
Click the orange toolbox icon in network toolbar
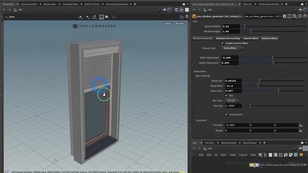[x=301, y=155]
